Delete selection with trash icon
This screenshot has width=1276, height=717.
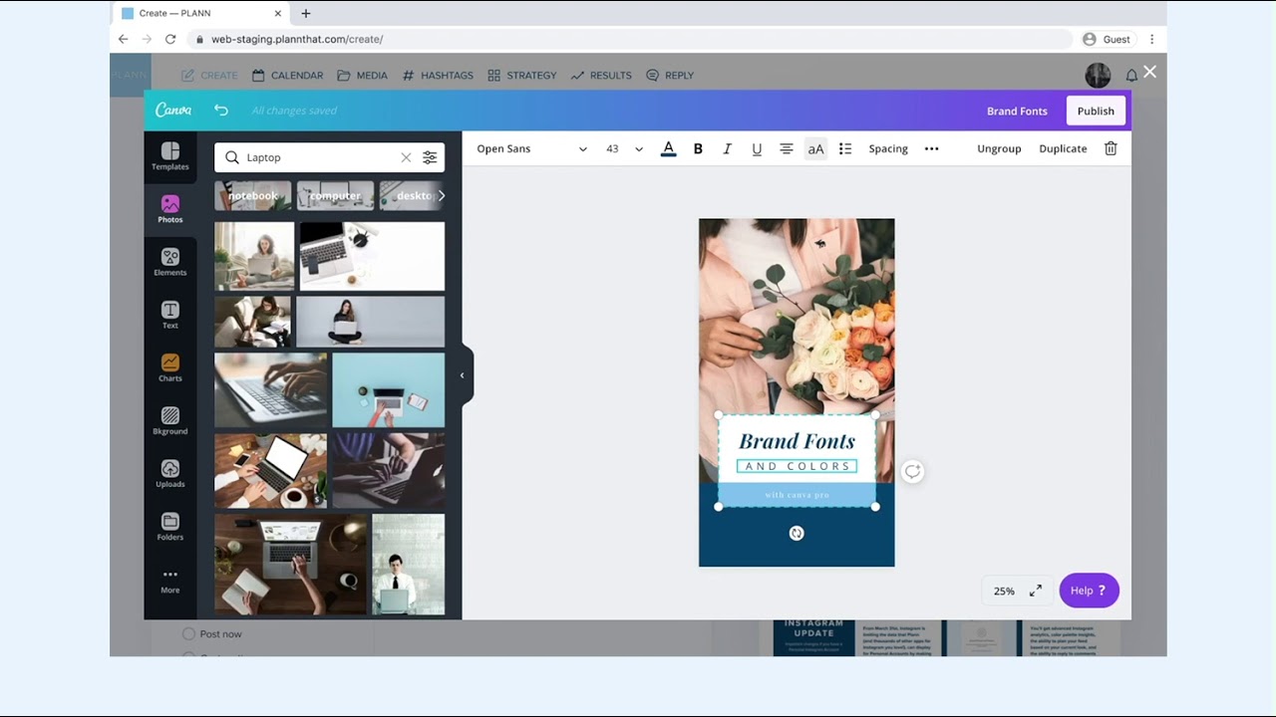tap(1111, 148)
